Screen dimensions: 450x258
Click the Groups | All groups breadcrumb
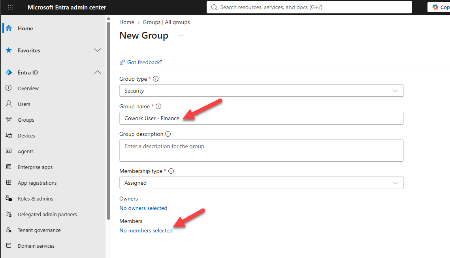[166, 22]
